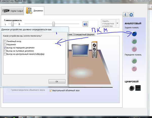Toggle Виртуальный объемный звук checkbox
This screenshot has height=118, width=152.
pos(50,90)
